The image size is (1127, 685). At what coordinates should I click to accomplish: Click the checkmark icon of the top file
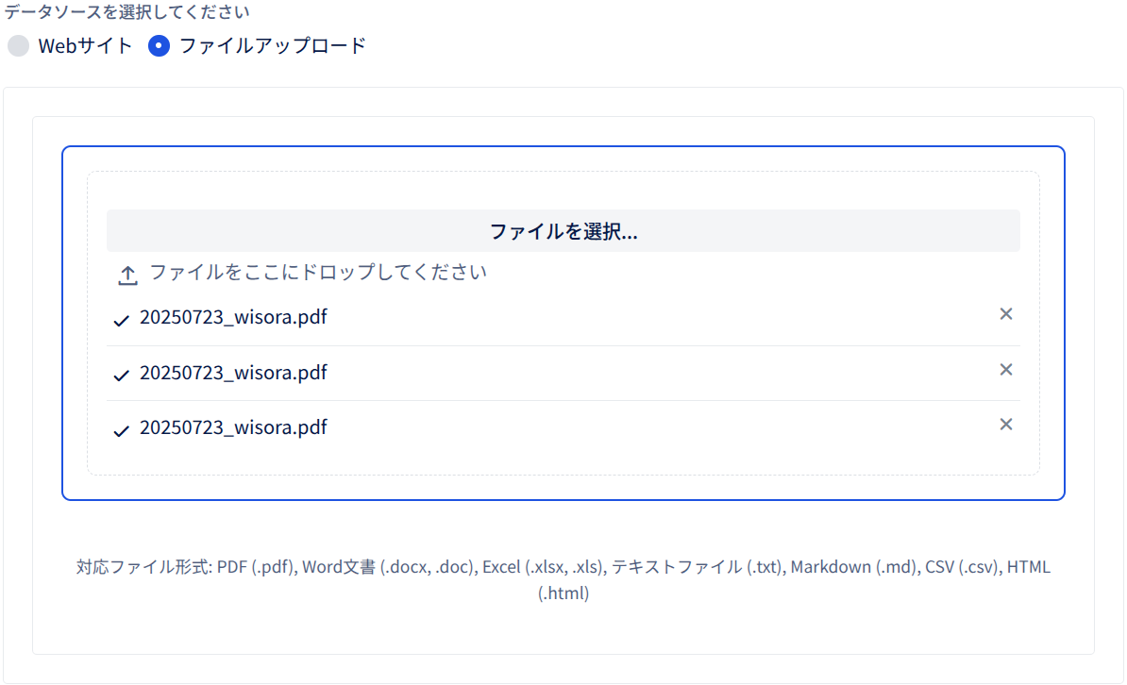122,320
